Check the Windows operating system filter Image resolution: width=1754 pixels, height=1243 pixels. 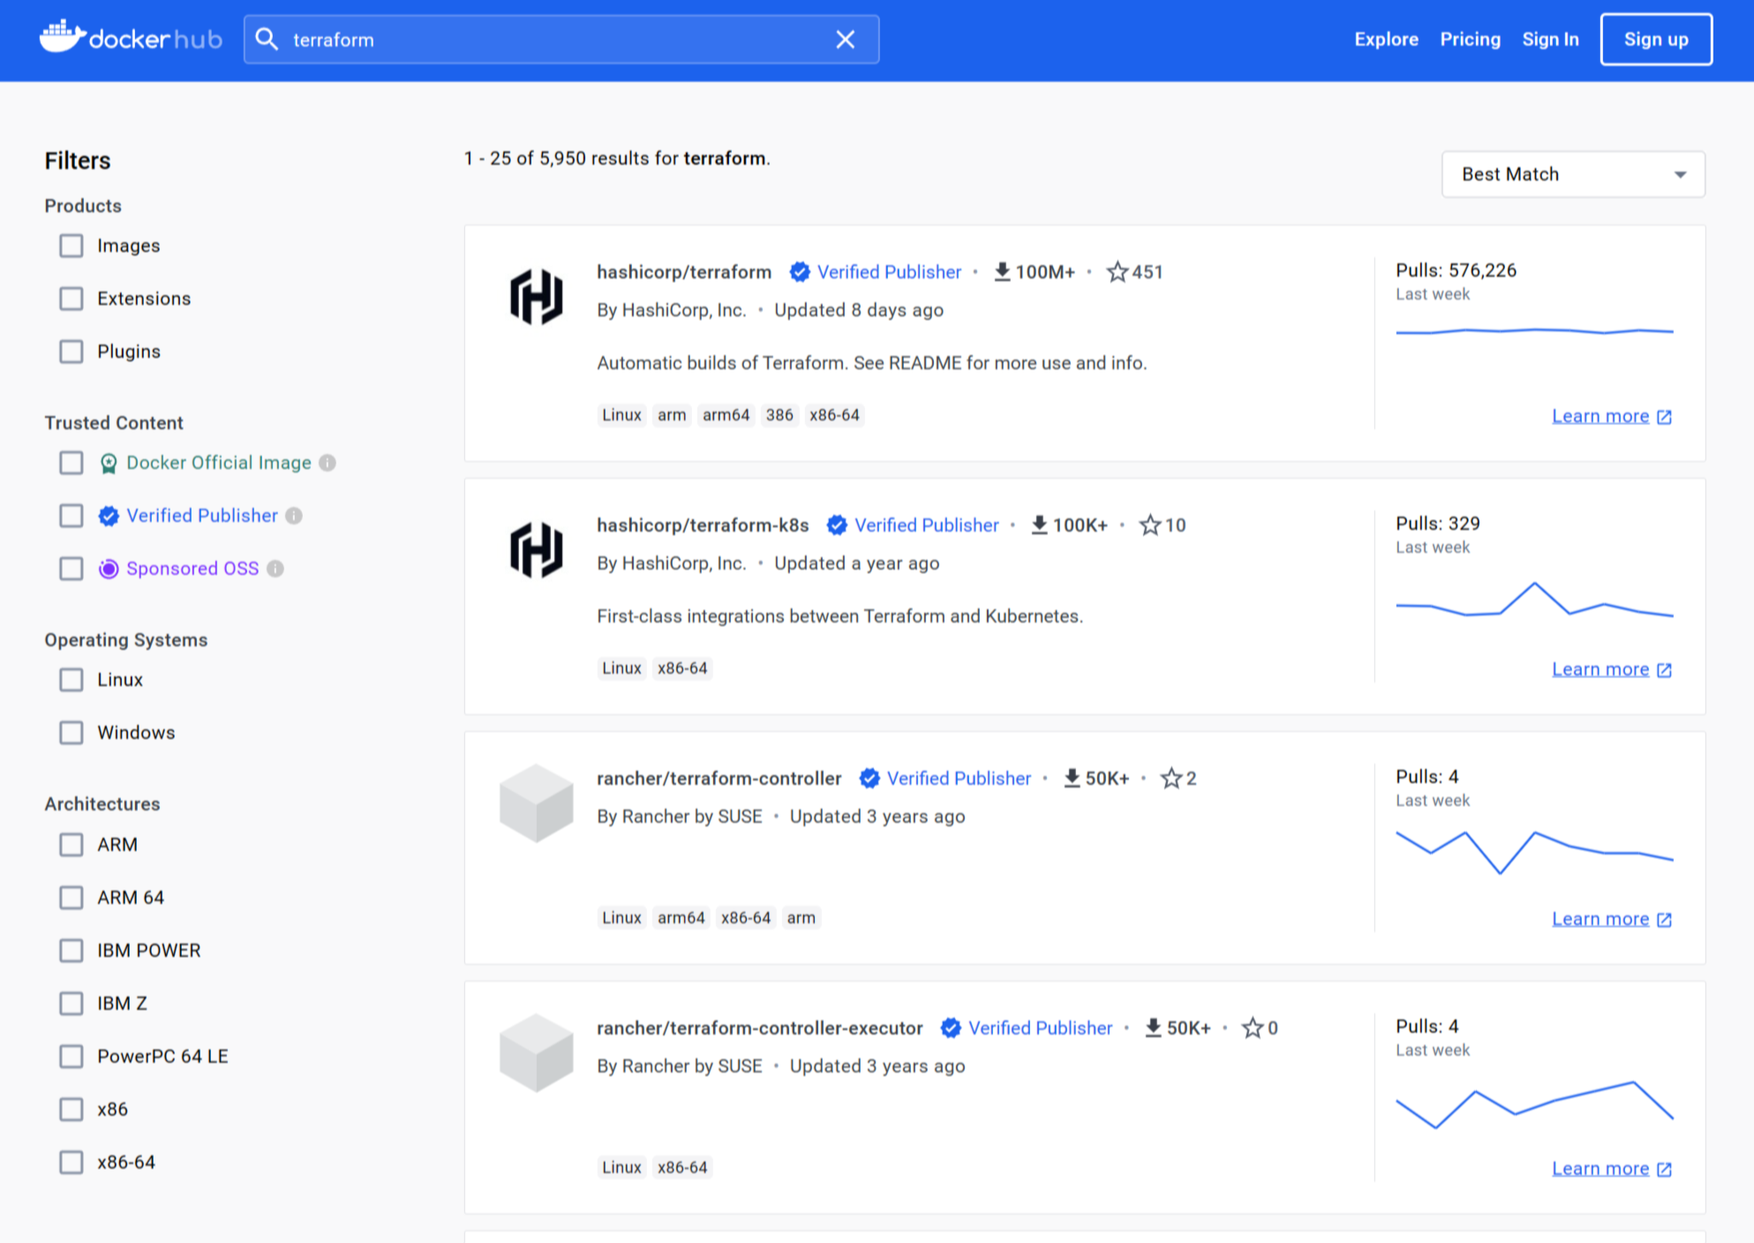pos(71,732)
